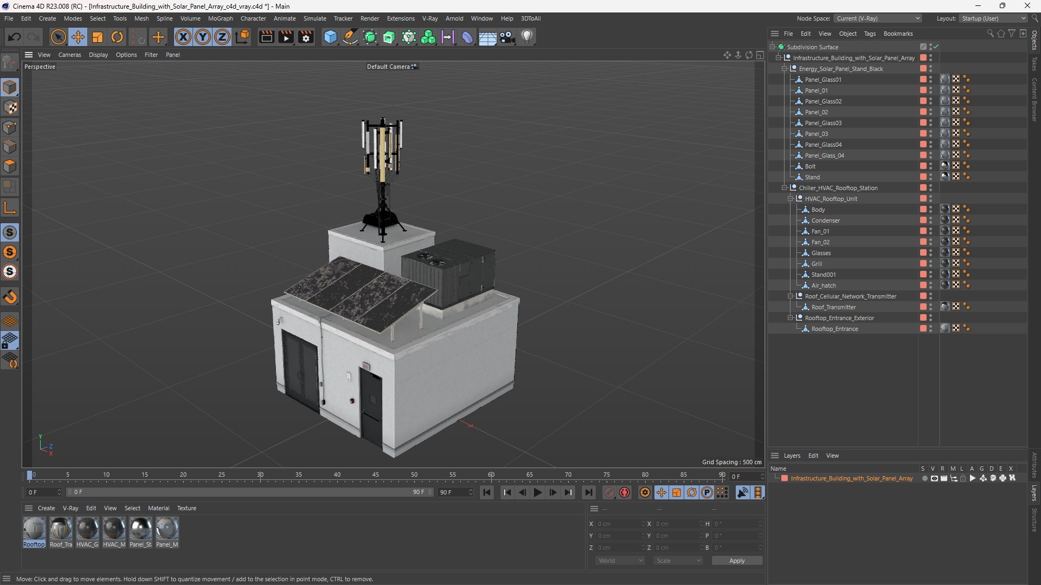Toggle Y axis lock
1041x585 pixels.
[203, 37]
